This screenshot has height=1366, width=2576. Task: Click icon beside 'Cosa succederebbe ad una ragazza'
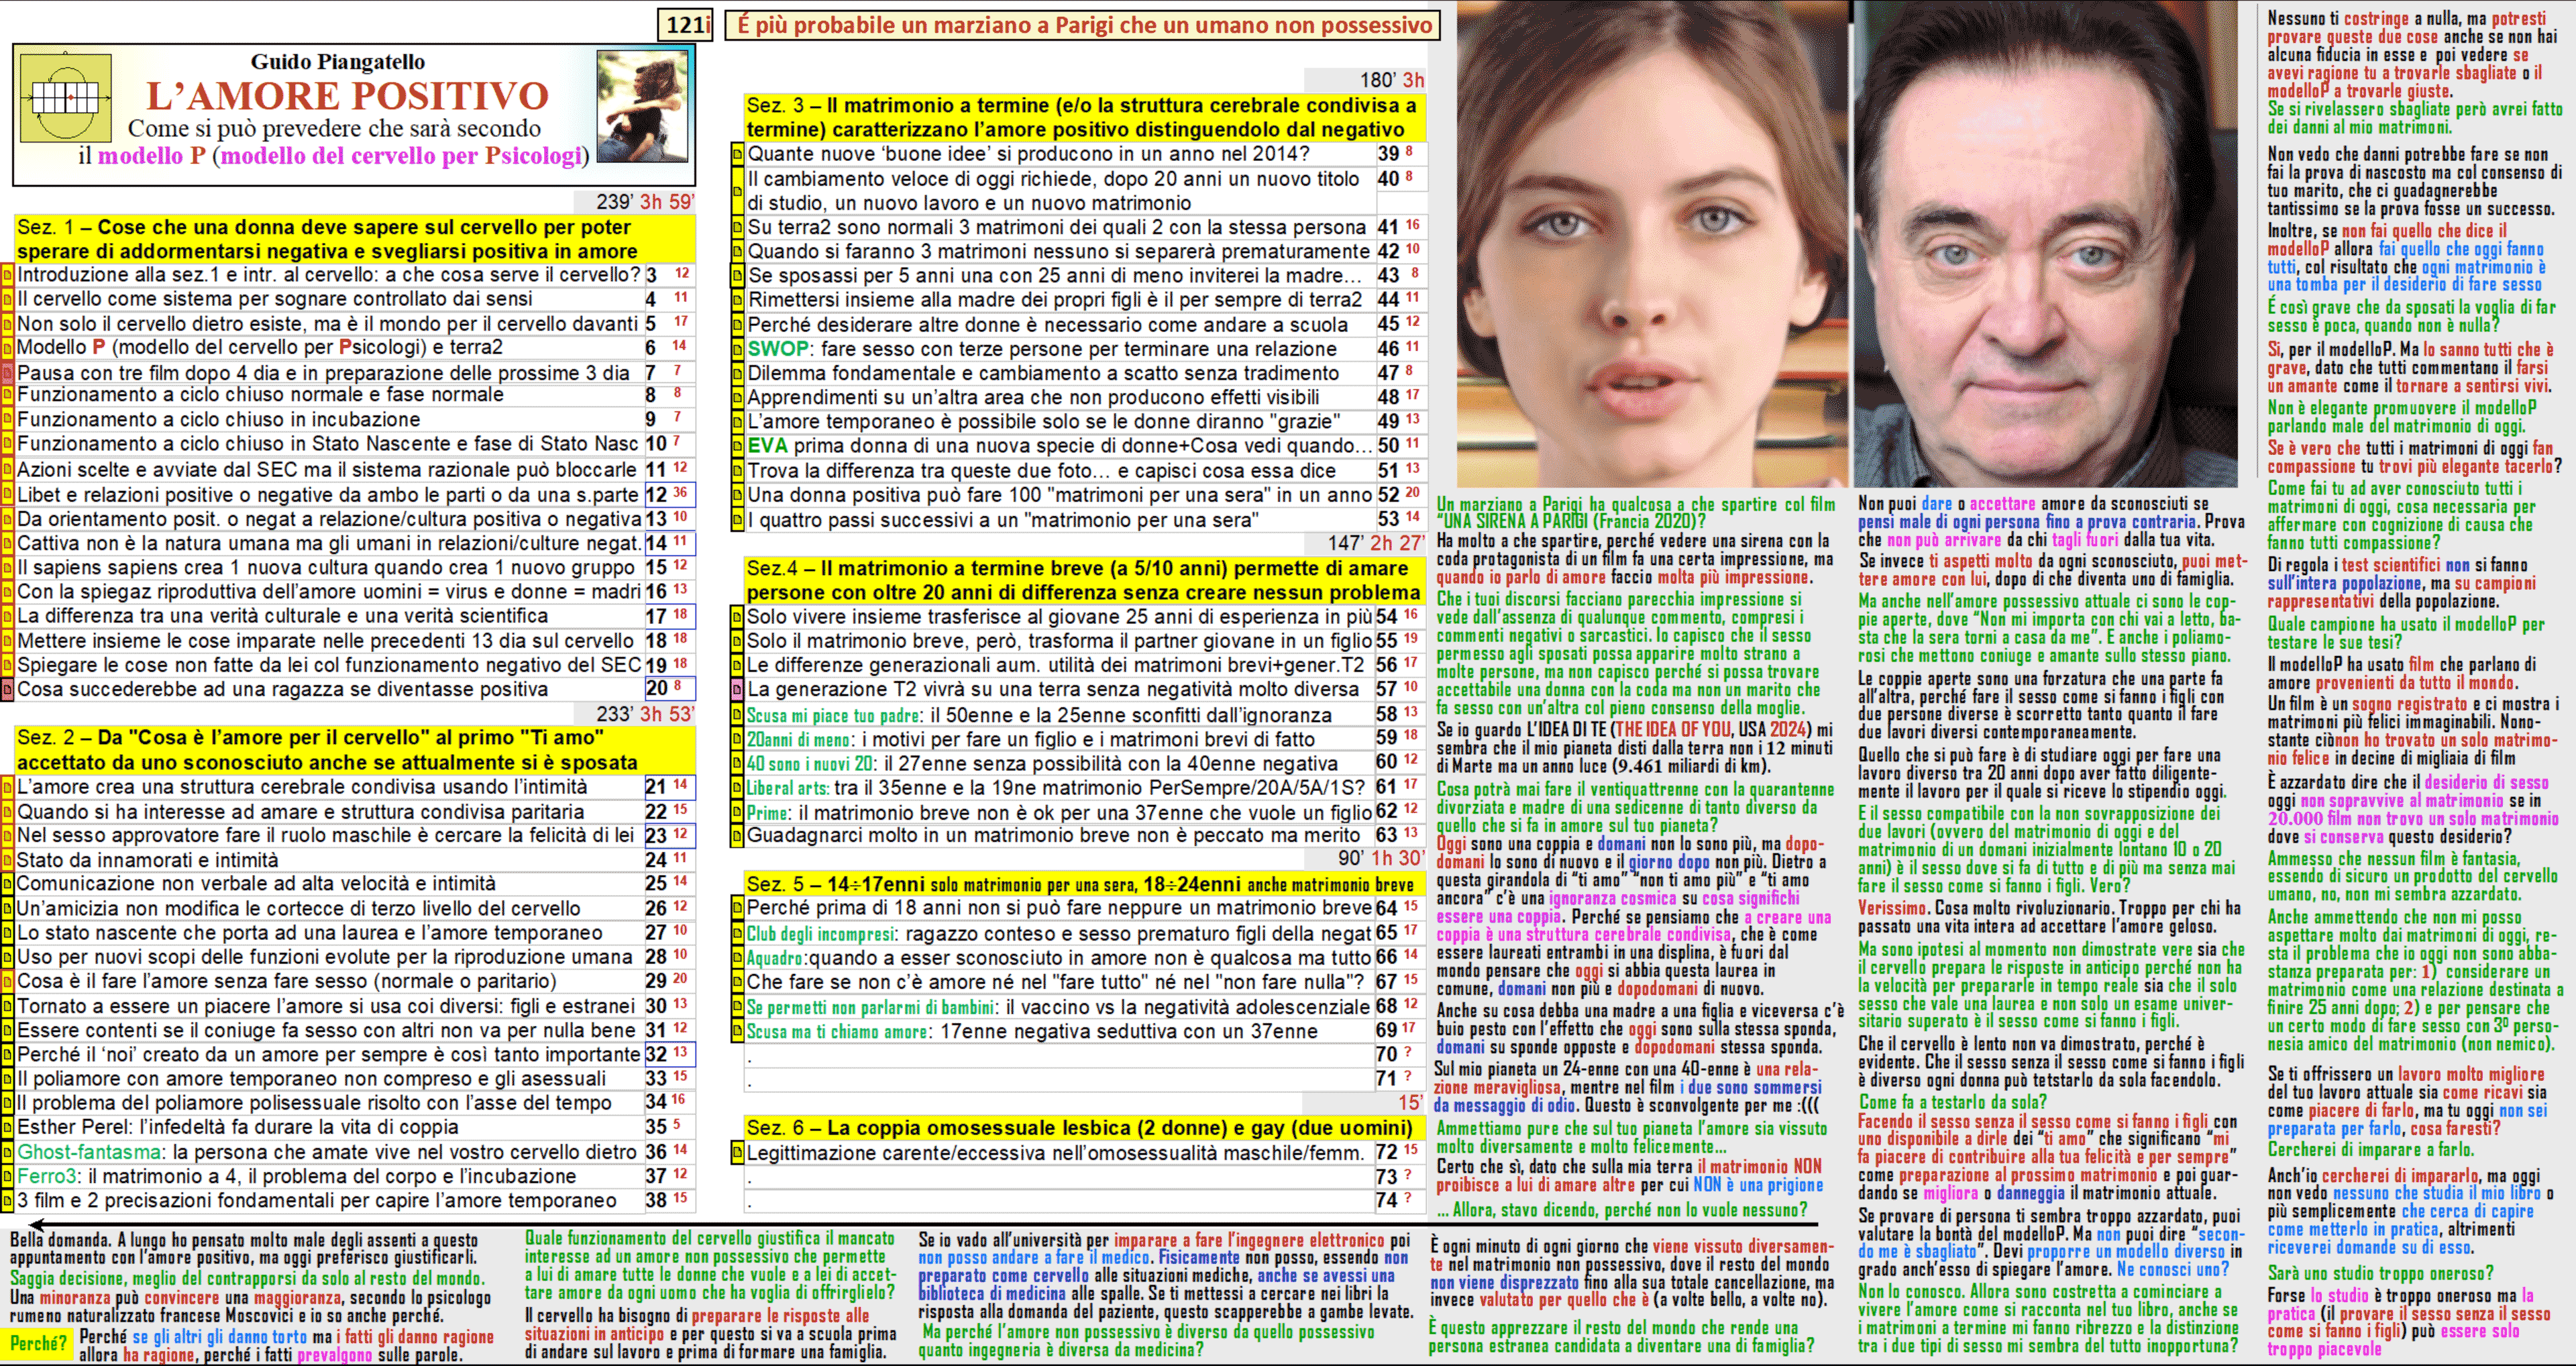click(x=8, y=689)
